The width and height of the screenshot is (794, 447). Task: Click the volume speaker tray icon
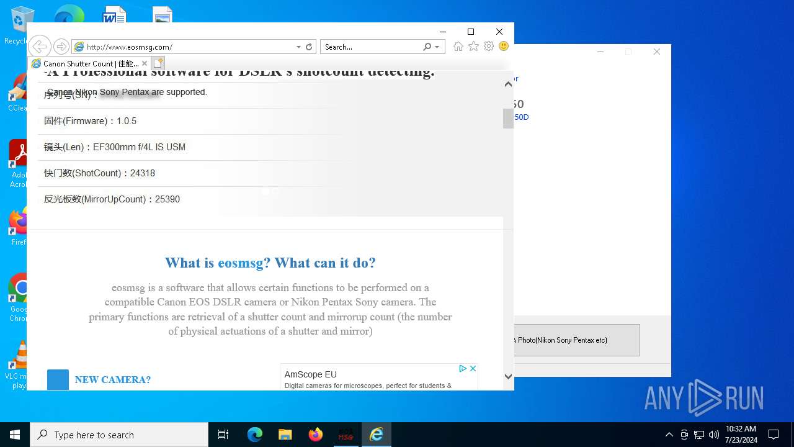coord(714,435)
